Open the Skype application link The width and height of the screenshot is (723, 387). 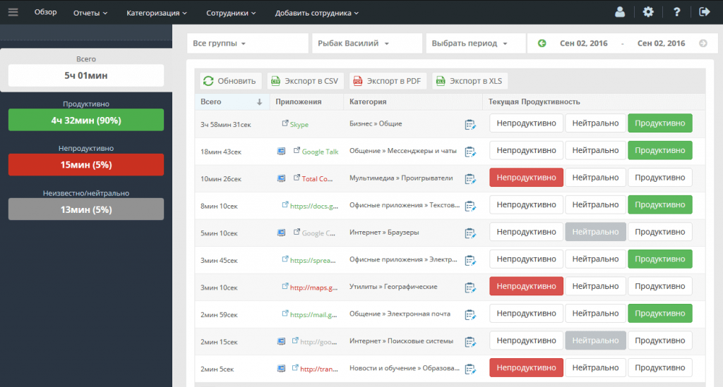(x=299, y=125)
